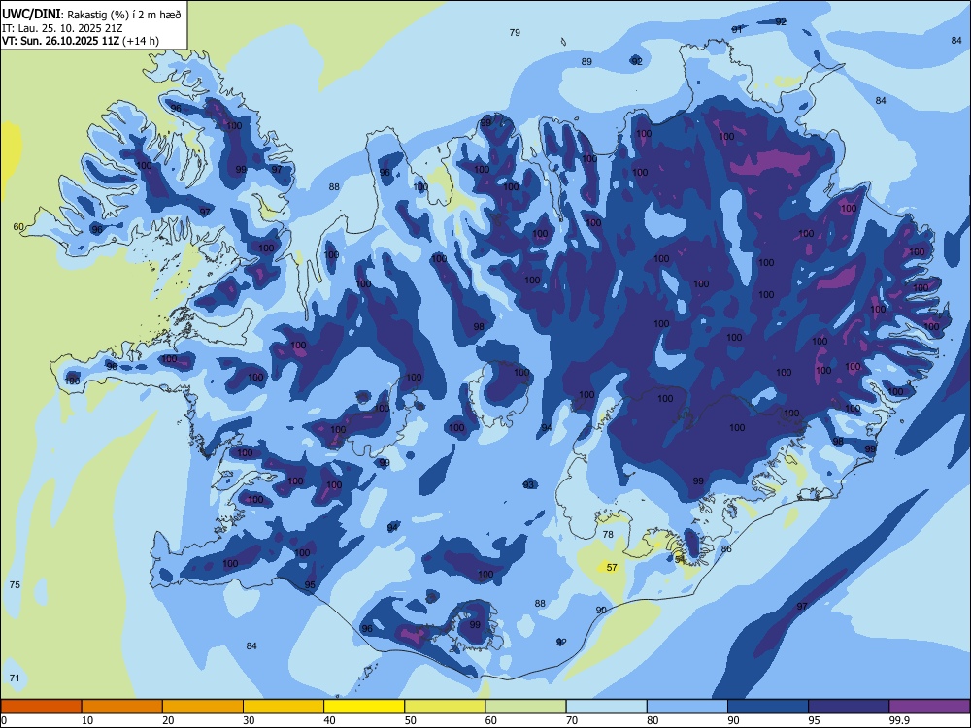Click the humidity value "57" on the map
This screenshot has width=971, height=728.
pos(612,567)
